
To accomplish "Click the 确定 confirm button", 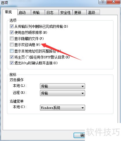I will (79, 135).
